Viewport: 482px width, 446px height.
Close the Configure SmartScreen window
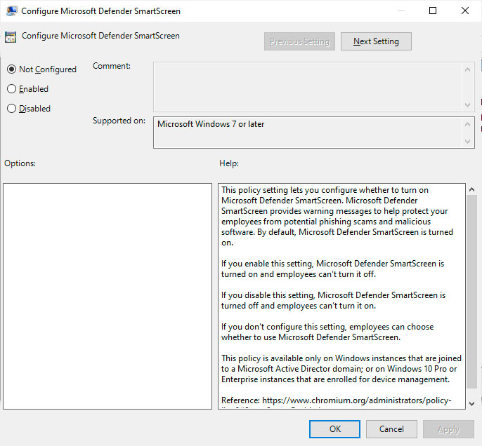point(465,11)
